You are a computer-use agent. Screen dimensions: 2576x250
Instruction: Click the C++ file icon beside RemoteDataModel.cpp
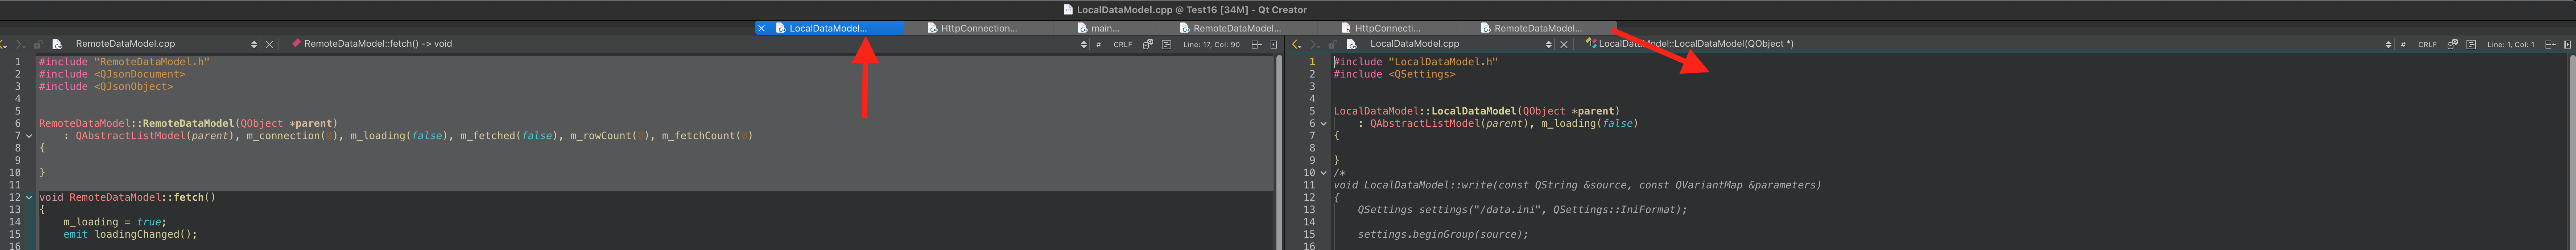[57, 44]
